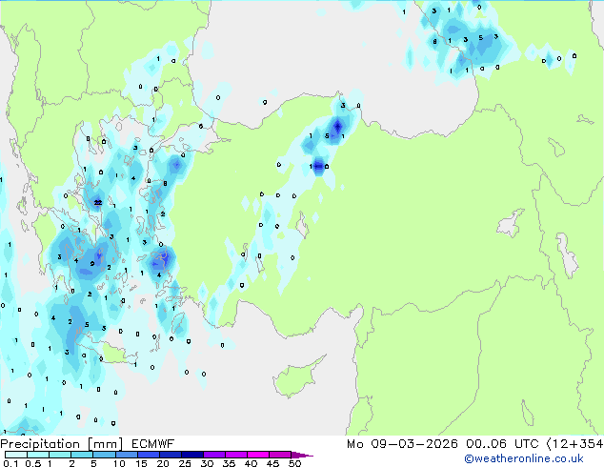Pick the 20–25 mm legend color
The width and height of the screenshot is (604, 467).
tap(170, 455)
